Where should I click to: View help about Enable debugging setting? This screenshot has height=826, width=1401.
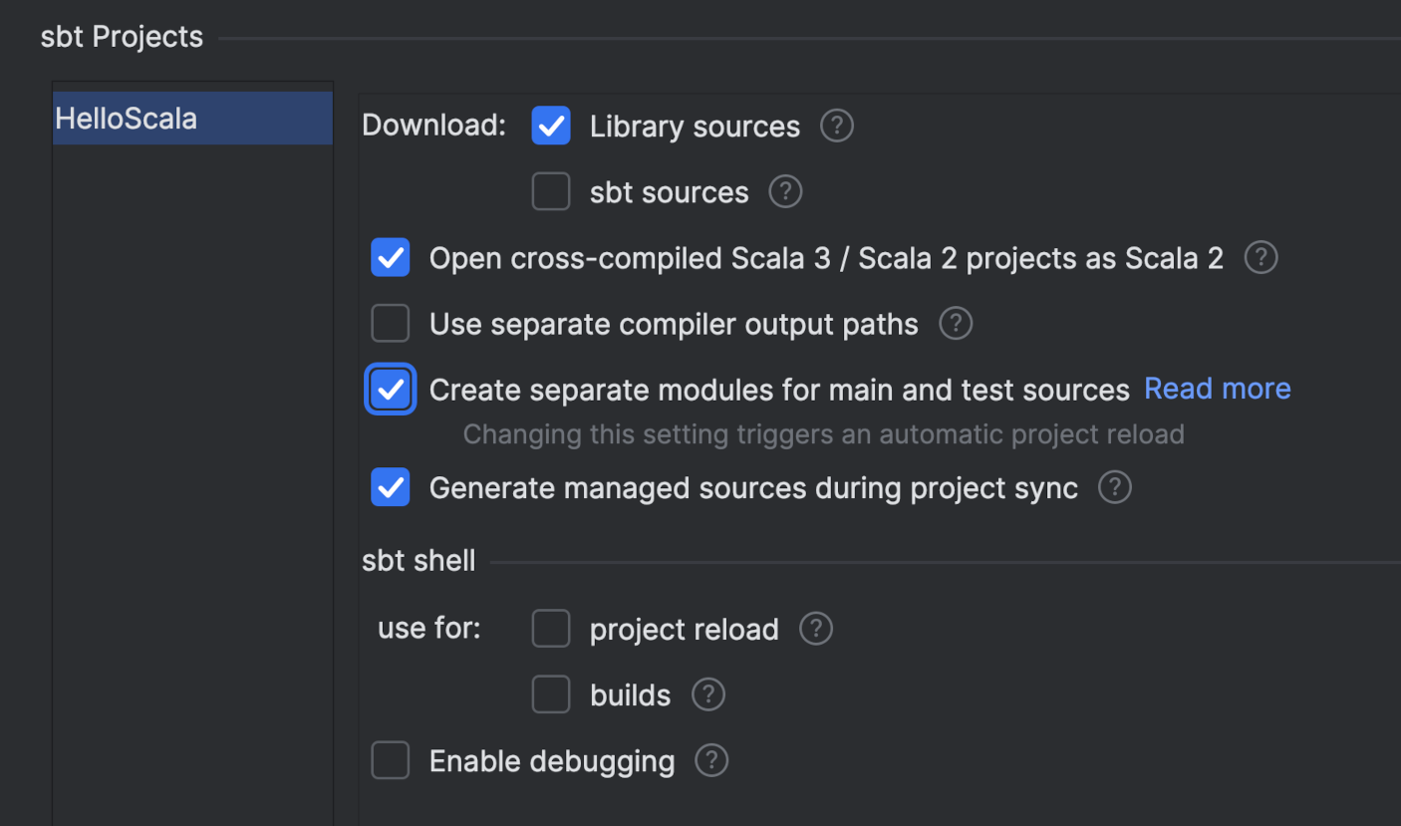coord(711,760)
